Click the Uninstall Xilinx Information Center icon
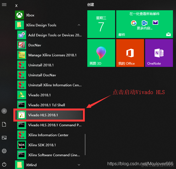 [x=22, y=85]
